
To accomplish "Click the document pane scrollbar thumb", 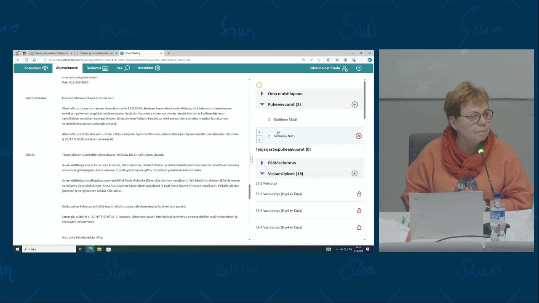I will pyautogui.click(x=250, y=191).
